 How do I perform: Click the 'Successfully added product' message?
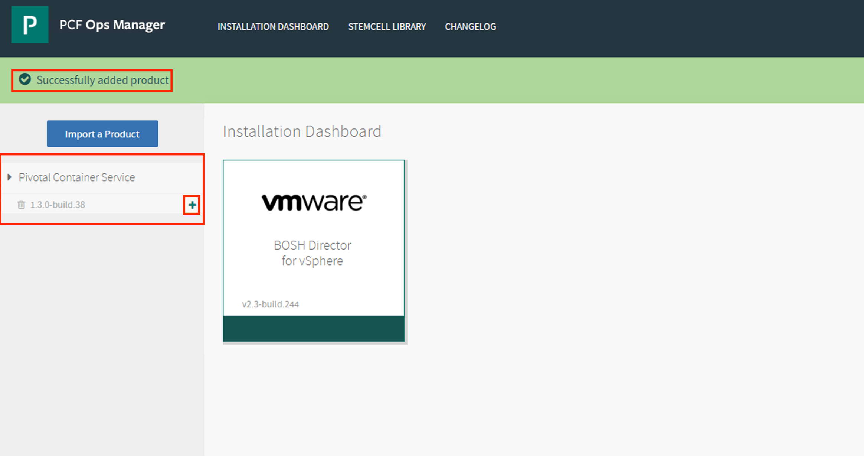coord(102,80)
